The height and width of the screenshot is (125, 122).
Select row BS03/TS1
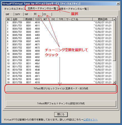click(59, 32)
